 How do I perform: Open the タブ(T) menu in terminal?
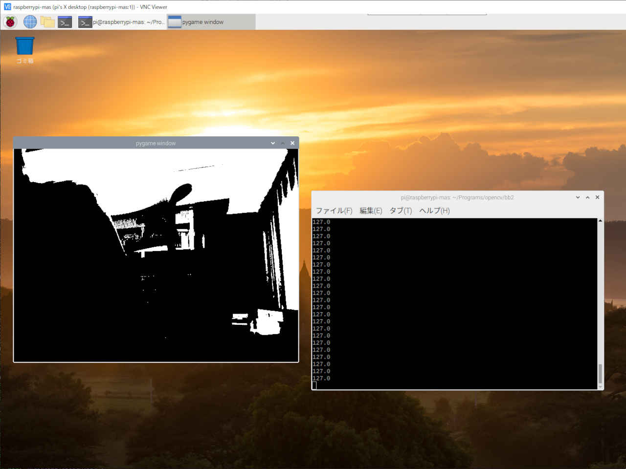pyautogui.click(x=401, y=211)
